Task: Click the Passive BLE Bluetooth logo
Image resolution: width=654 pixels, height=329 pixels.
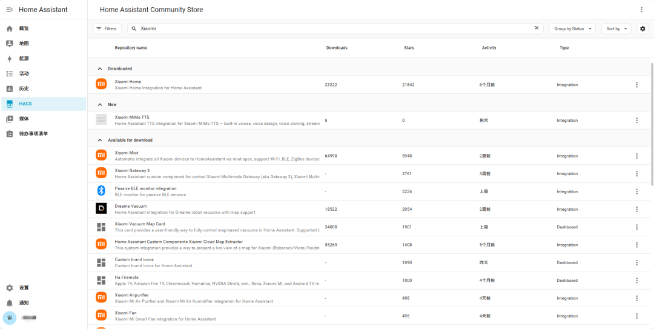Action: 101,191
